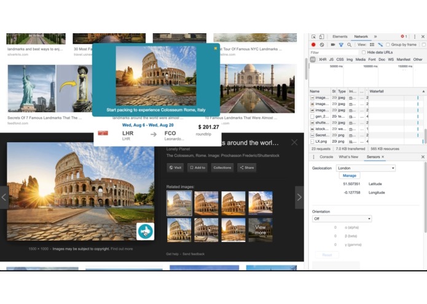Filter requests by JS
Screen dimensions: 427x304
(x=331, y=60)
